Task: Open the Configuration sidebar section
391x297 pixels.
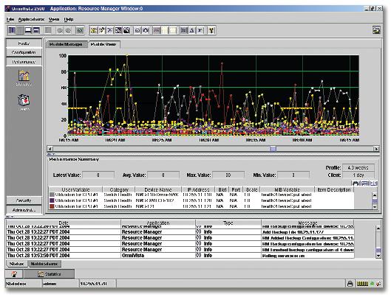Action: 24,52
